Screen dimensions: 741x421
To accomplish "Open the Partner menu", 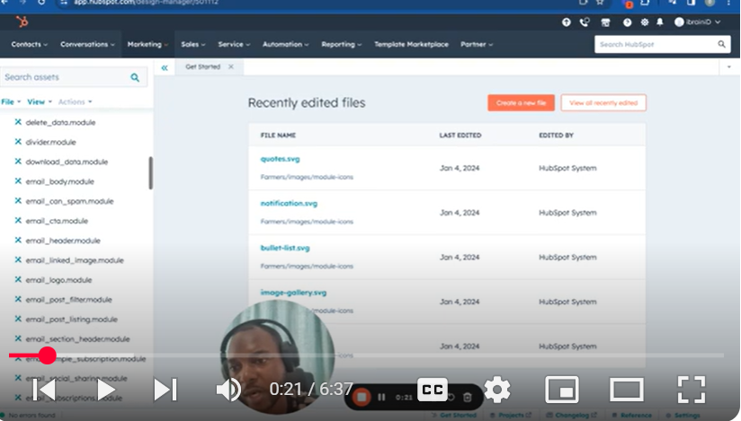I will 477,44.
